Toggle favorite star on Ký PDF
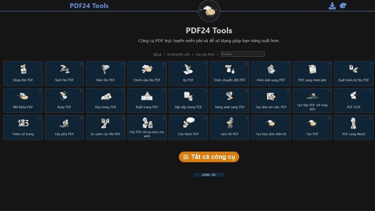 205,64
